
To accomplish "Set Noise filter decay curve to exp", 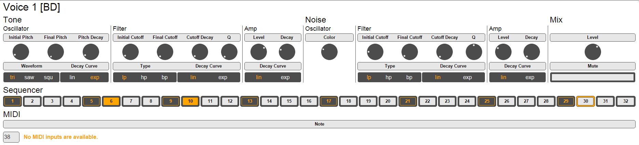I will pyautogui.click(x=467, y=77).
